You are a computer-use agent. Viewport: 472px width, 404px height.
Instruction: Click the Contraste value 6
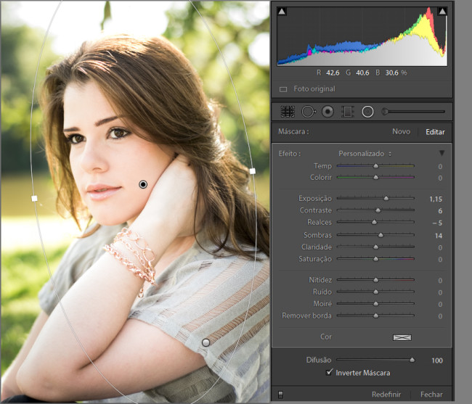click(440, 211)
